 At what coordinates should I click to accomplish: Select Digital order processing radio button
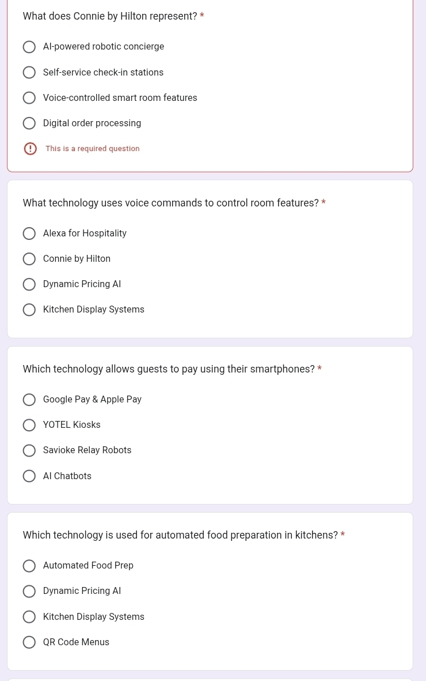[x=29, y=123]
